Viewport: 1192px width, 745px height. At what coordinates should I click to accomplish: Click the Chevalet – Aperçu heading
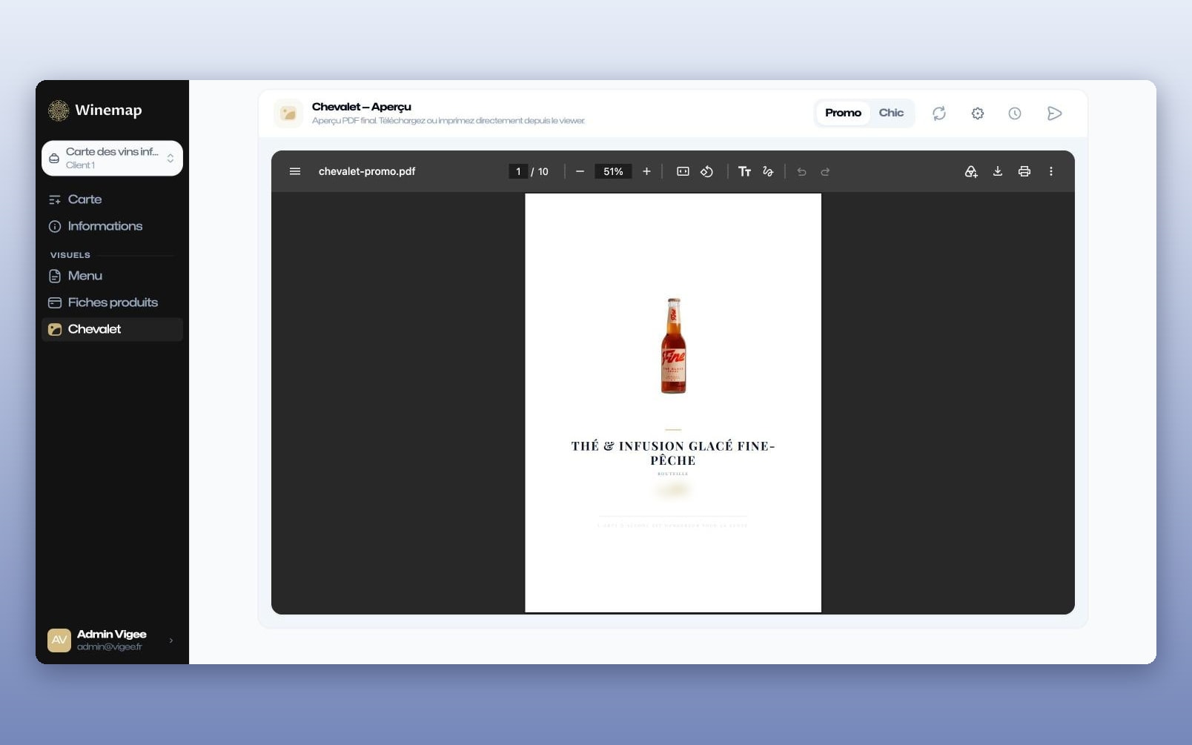tap(362, 107)
